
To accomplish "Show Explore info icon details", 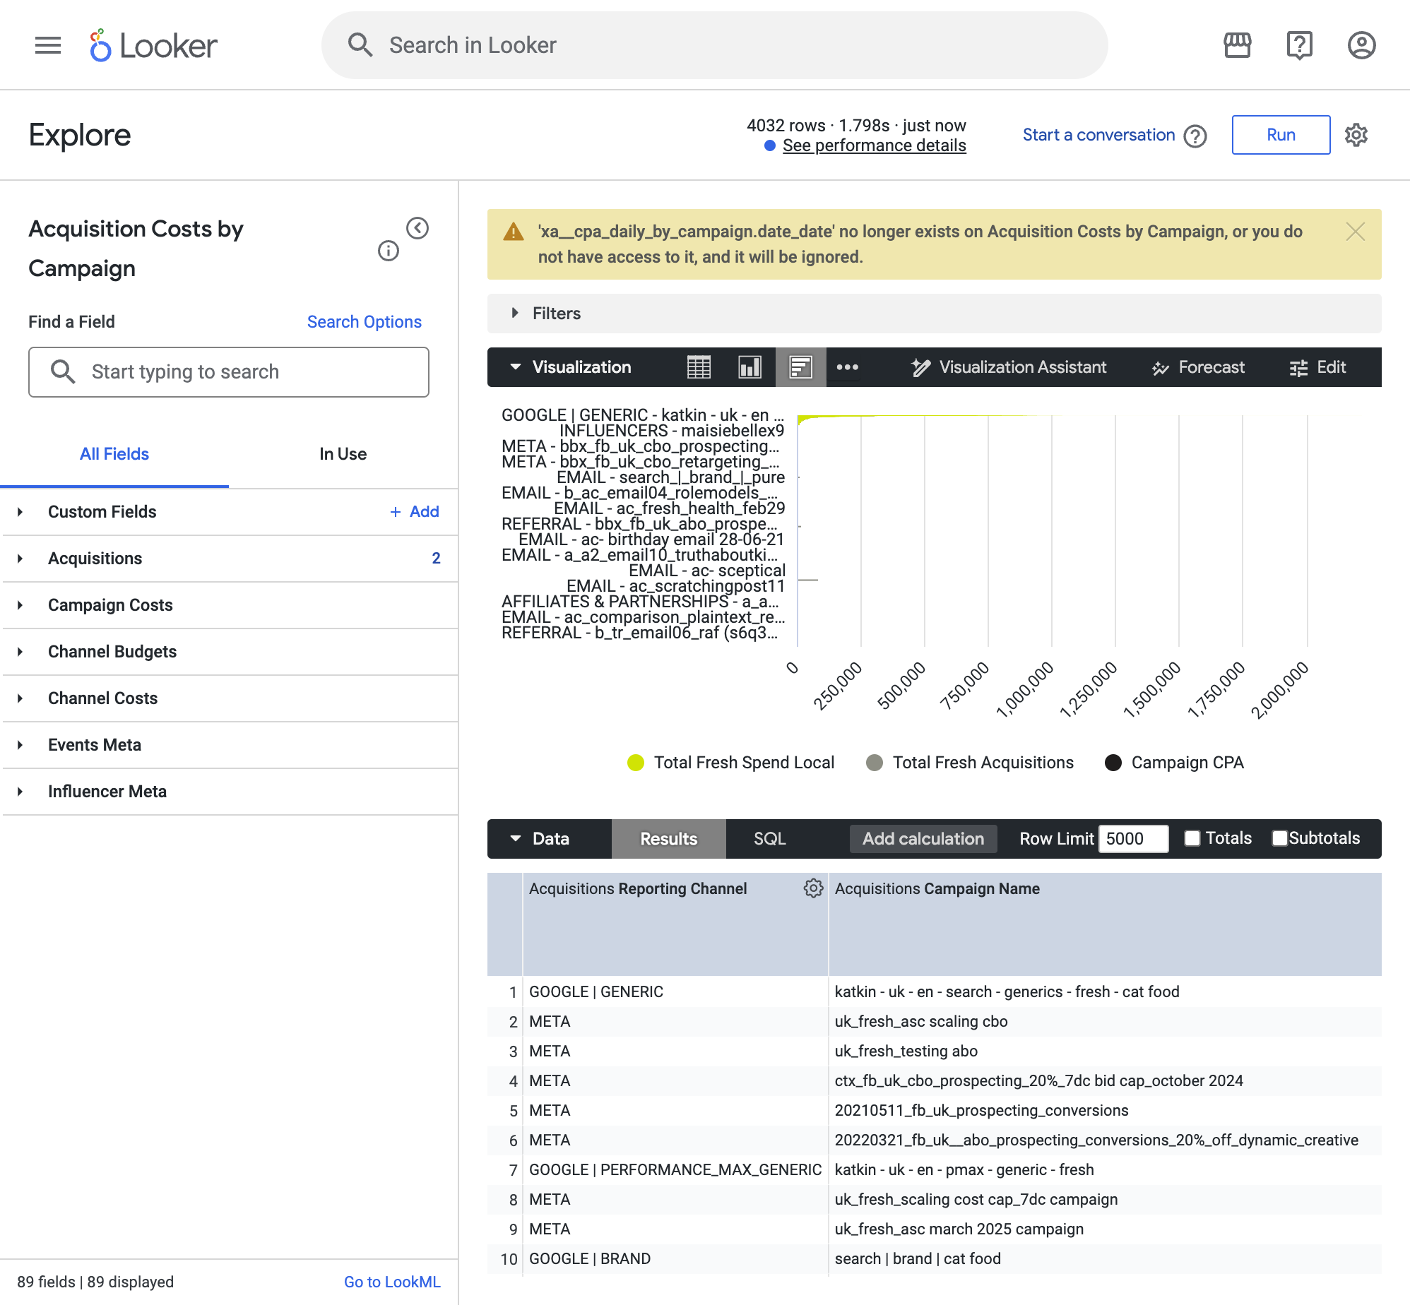I will coord(389,251).
